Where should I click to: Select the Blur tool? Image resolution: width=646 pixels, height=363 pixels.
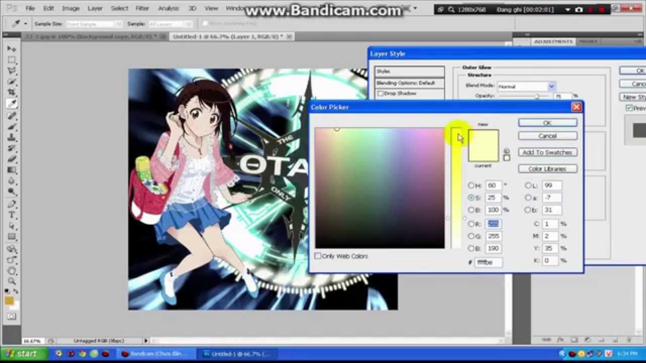tap(11, 181)
